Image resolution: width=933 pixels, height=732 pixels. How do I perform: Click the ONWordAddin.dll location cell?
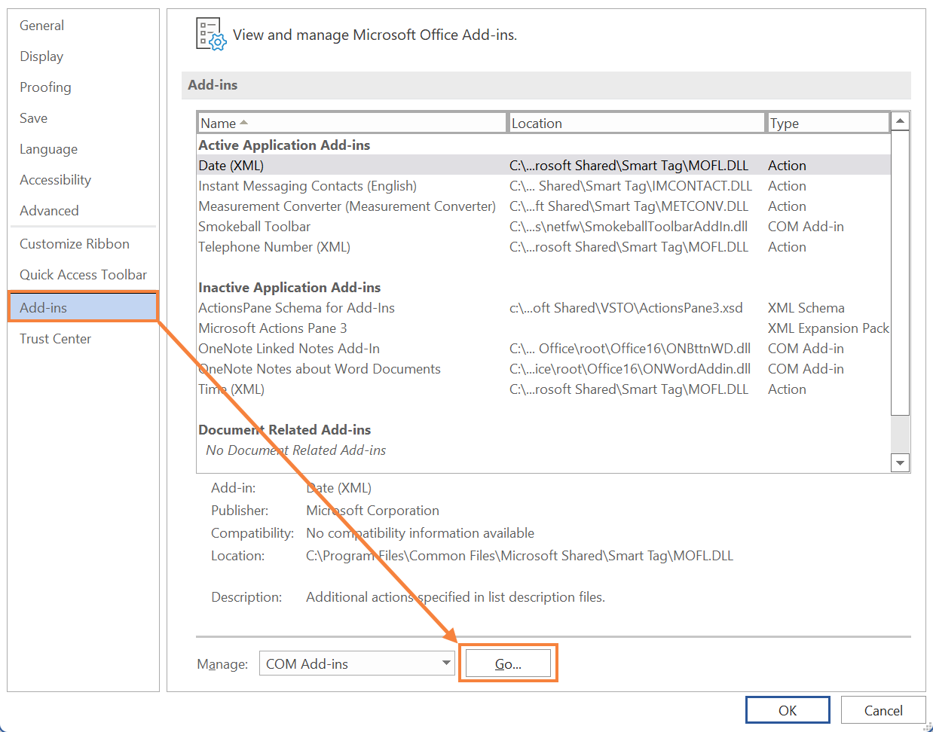(630, 369)
